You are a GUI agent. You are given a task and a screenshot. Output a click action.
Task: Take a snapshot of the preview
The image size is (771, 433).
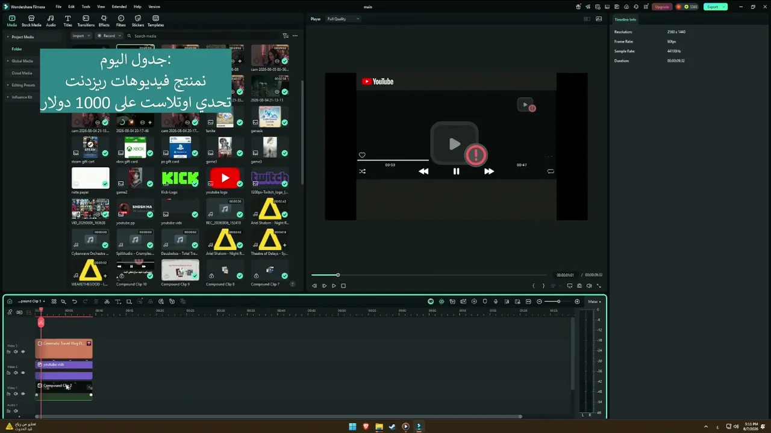[x=579, y=286]
